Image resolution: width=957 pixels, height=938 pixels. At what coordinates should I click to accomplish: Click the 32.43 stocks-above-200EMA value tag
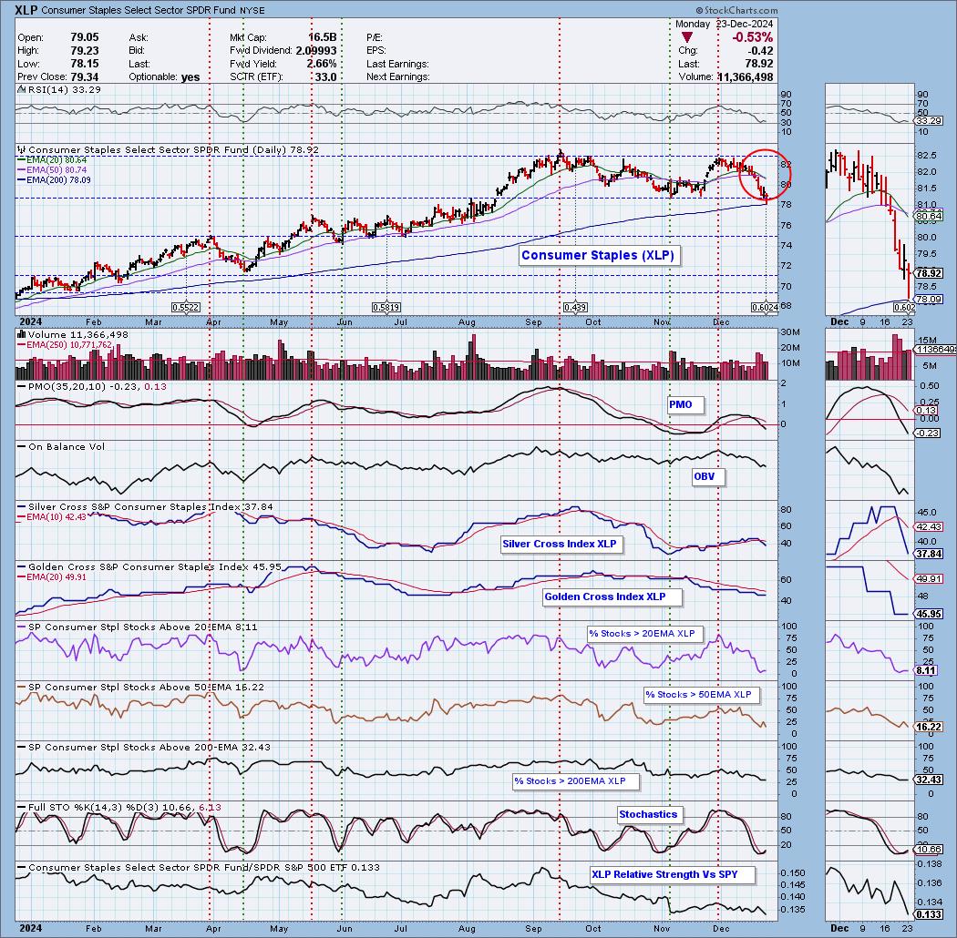929,780
